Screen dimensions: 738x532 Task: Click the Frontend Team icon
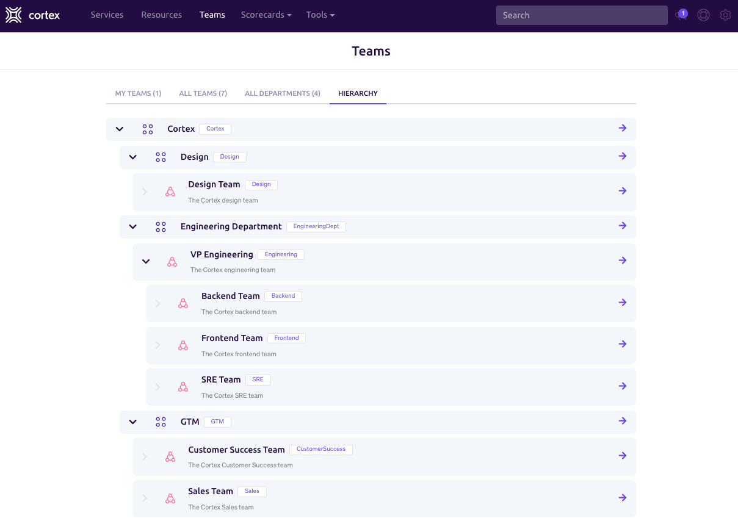(x=183, y=345)
